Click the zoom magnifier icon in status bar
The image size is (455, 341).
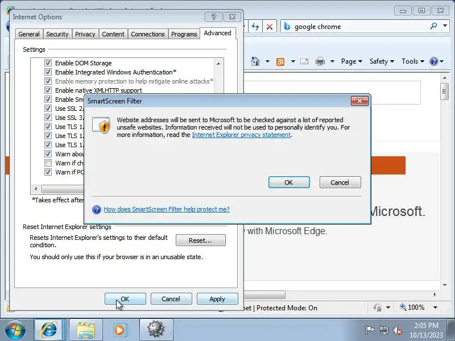click(403, 307)
